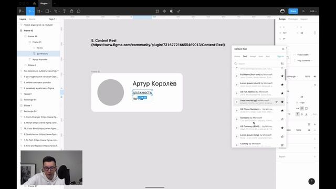The height and width of the screenshot is (189, 336).
Task: Click the Content Reel search field
Action: coord(258,64)
